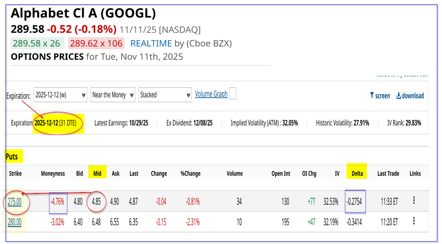Sort by the Moneyness column header
Screen dimensions: 442x244
(x=53, y=173)
